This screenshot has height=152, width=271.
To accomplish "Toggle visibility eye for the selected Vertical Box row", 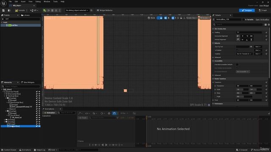I will point(39,126).
